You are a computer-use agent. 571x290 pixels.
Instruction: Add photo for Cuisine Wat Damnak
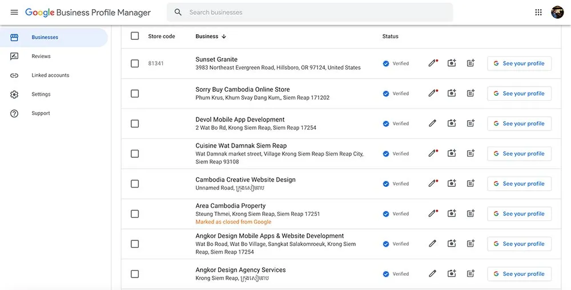[x=452, y=154]
